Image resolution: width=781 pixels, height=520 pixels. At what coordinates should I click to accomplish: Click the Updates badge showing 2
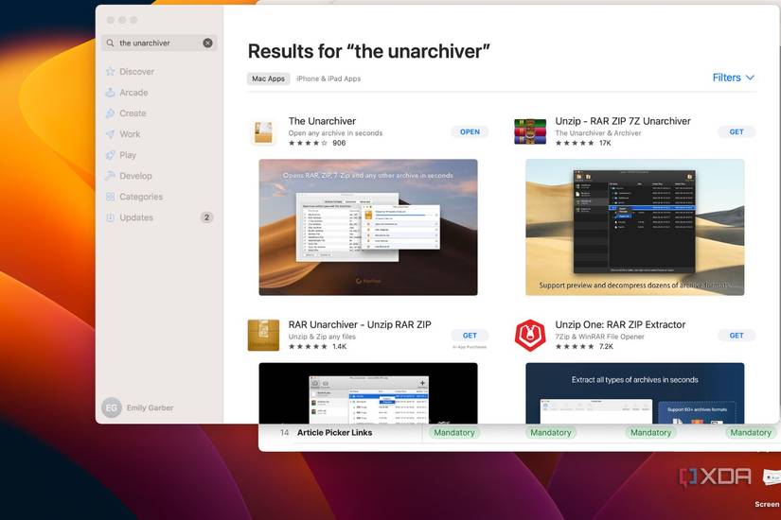tap(206, 217)
